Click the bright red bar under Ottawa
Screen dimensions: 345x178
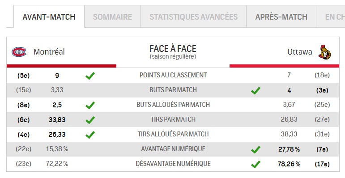pos(284,66)
